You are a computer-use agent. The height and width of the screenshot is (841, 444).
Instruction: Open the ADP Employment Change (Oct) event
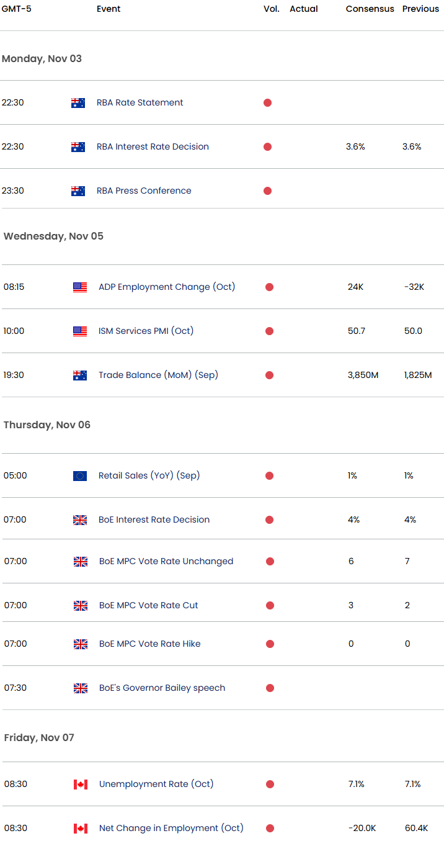pyautogui.click(x=167, y=287)
